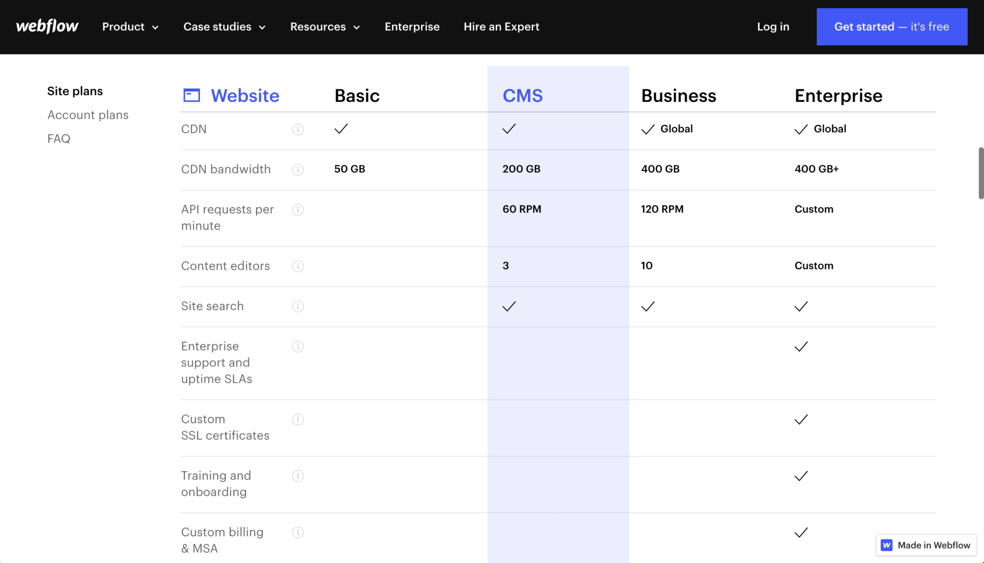Click info icon for Custom billing & MSA
This screenshot has height=563, width=984.
pos(298,533)
